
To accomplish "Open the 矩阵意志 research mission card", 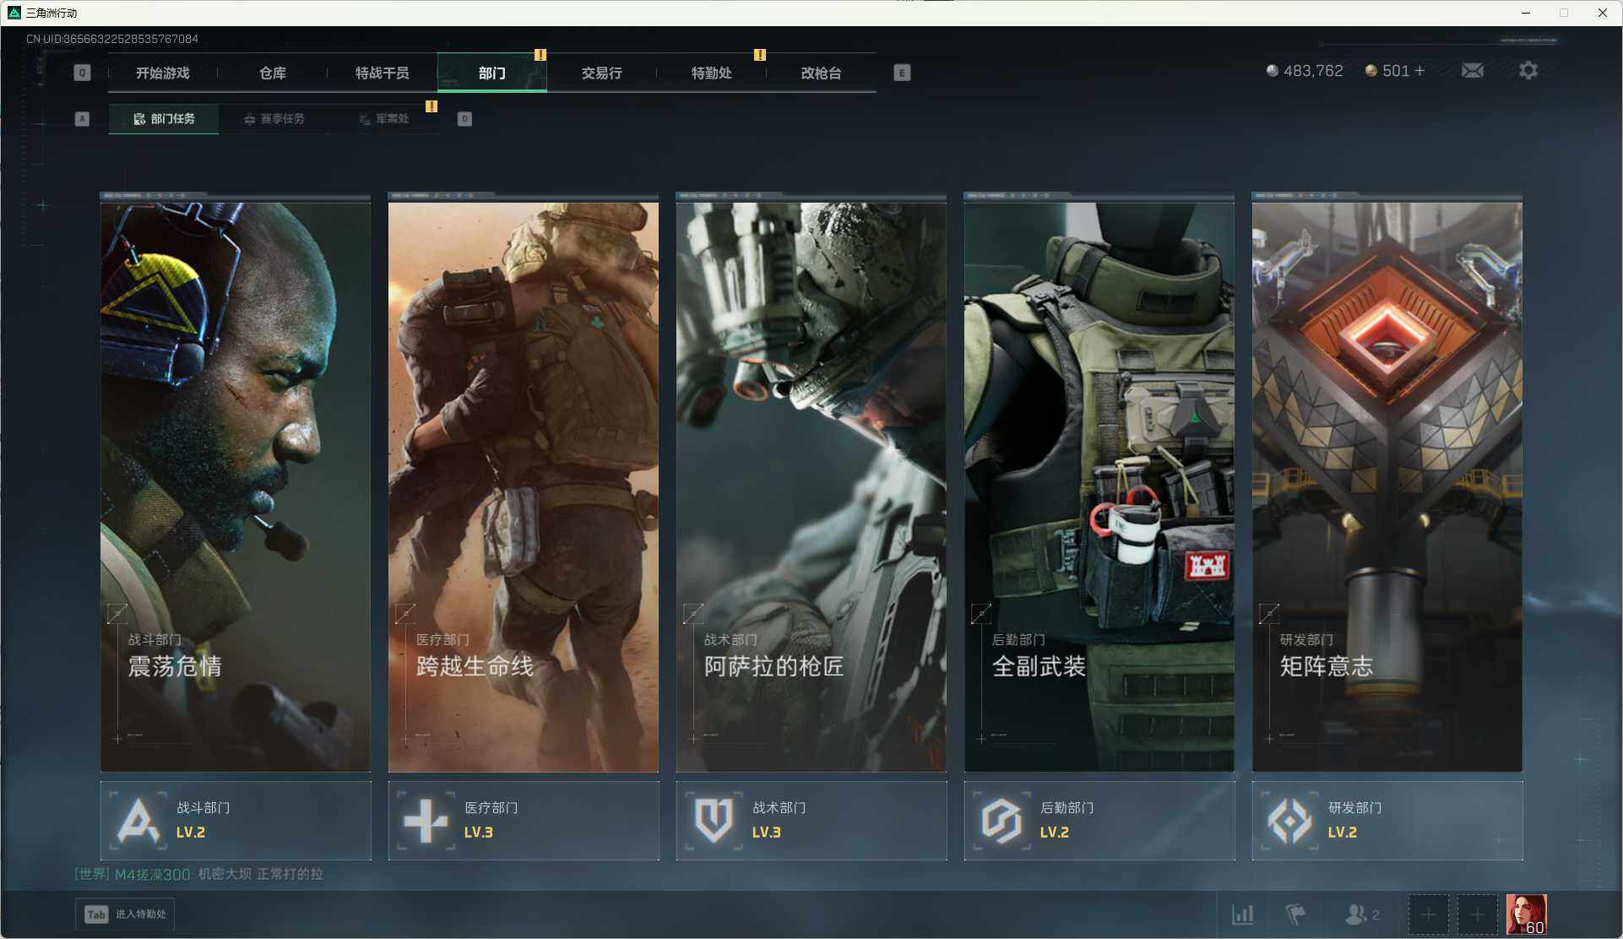I will [x=1387, y=486].
